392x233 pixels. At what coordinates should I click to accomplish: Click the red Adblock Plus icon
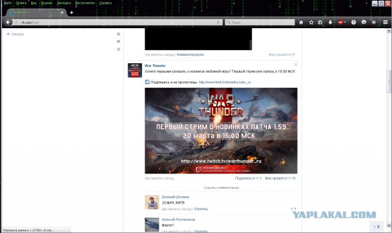click(x=341, y=22)
